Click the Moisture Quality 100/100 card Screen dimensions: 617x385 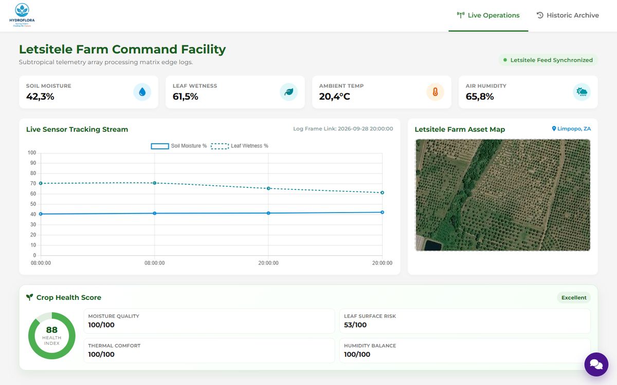tap(209, 321)
